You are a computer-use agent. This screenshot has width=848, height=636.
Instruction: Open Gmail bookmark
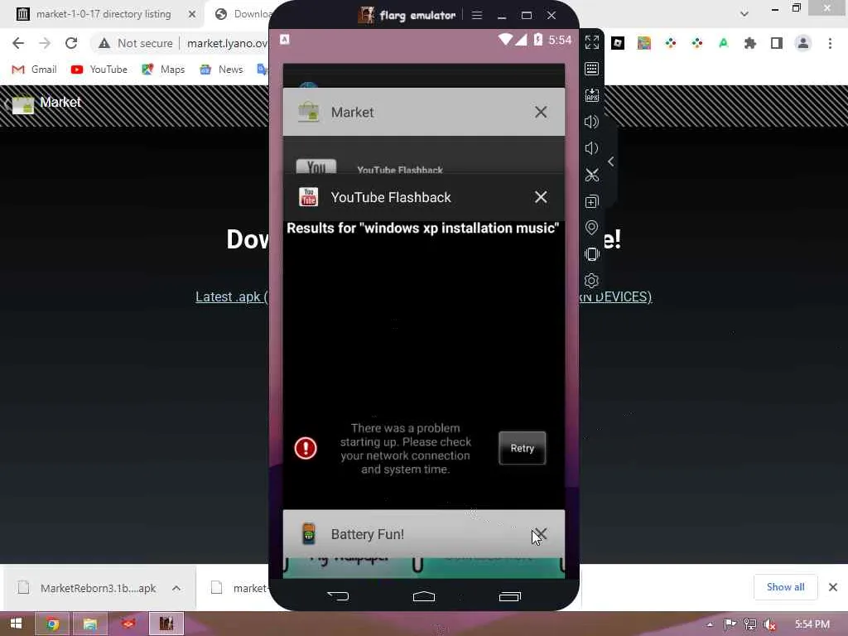click(x=34, y=70)
